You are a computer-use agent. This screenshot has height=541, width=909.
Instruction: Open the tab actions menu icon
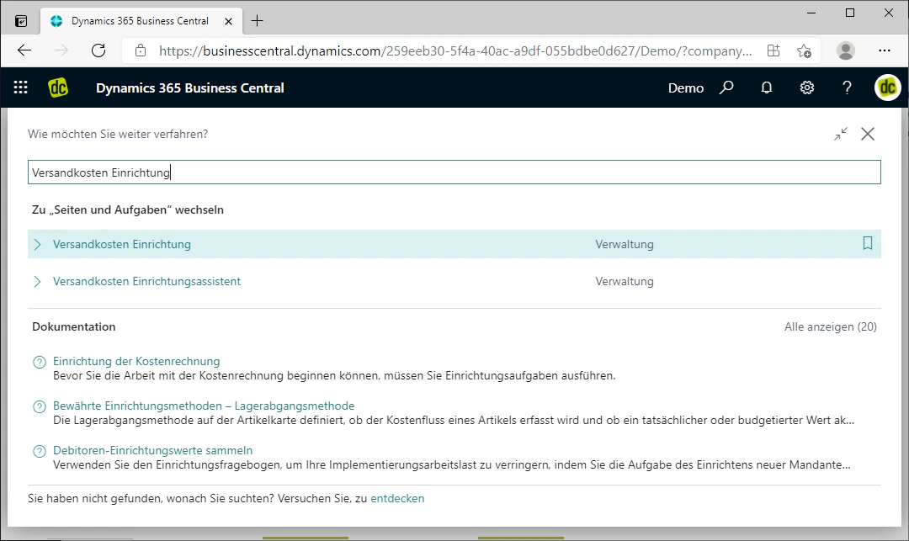coord(21,21)
